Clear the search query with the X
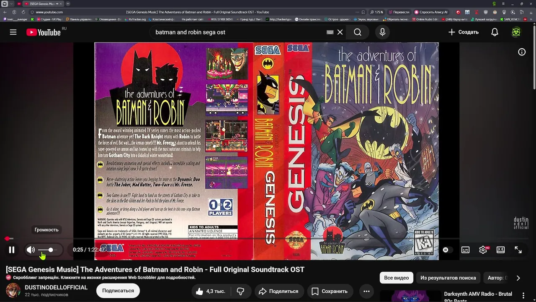This screenshot has height=302, width=536. 340,32
